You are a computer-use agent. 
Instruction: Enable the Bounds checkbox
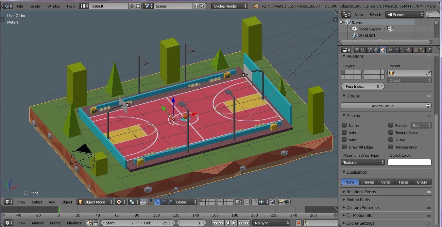point(391,125)
